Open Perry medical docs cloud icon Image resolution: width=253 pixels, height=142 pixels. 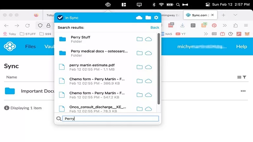148,53
